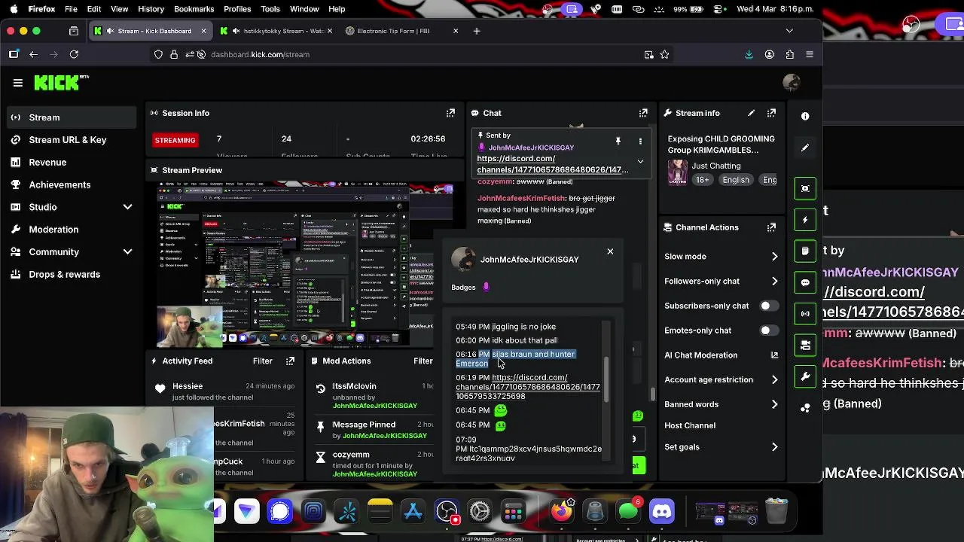
Task: Open Firefox extensions puzzle icon
Action: point(789,54)
